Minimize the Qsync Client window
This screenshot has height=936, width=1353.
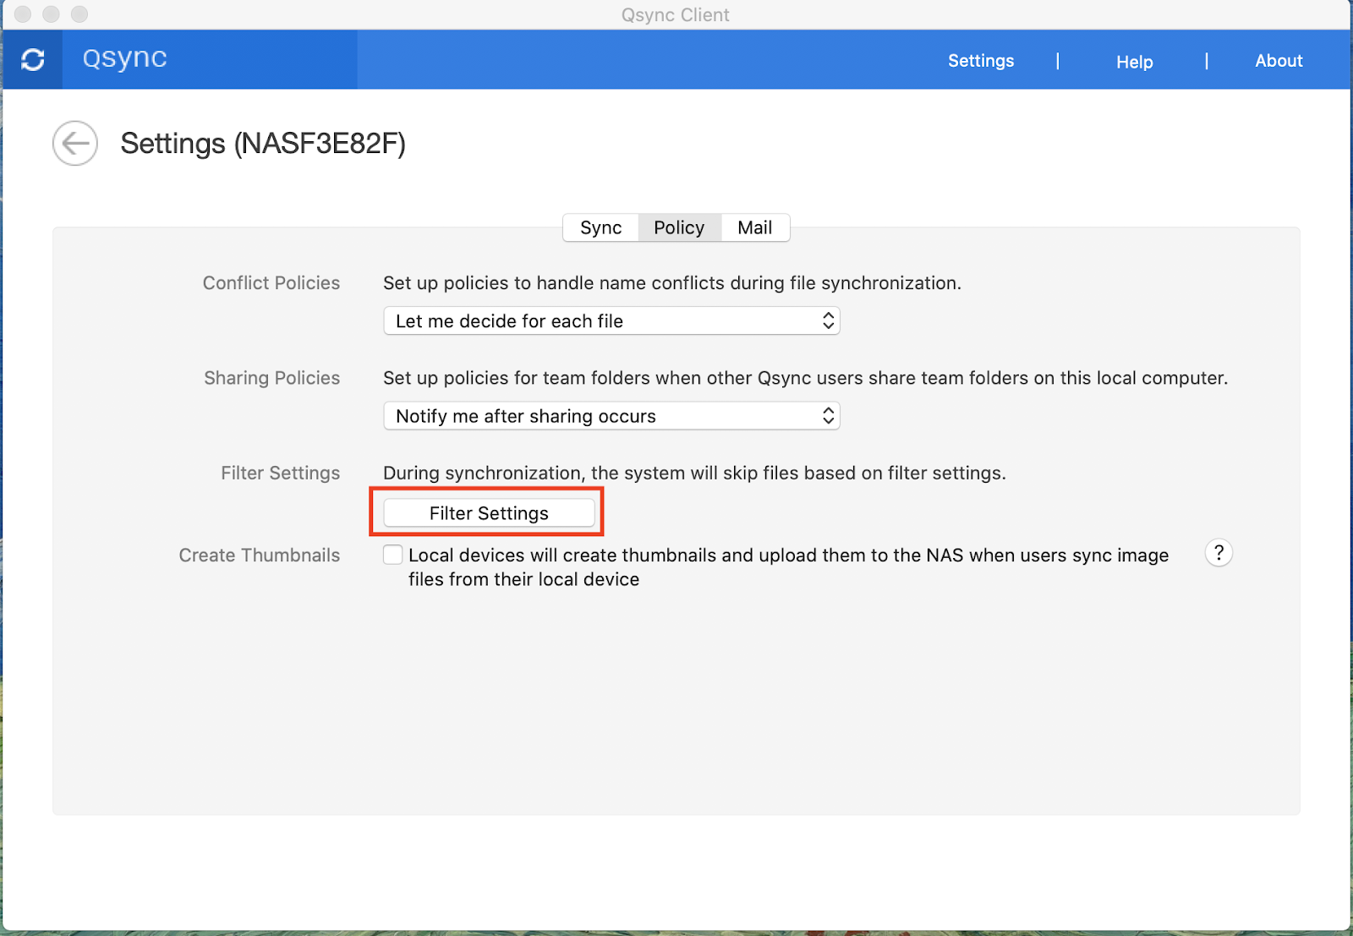pos(51,14)
